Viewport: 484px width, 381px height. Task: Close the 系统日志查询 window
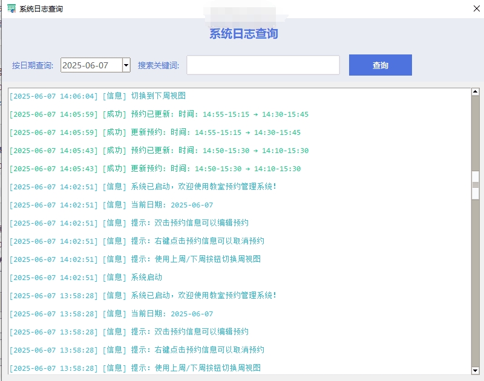tap(476, 9)
